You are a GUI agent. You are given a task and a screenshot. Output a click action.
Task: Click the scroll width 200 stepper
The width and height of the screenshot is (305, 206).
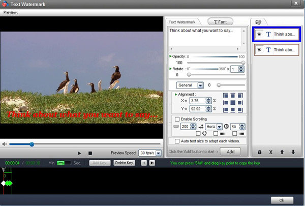tap(193, 127)
